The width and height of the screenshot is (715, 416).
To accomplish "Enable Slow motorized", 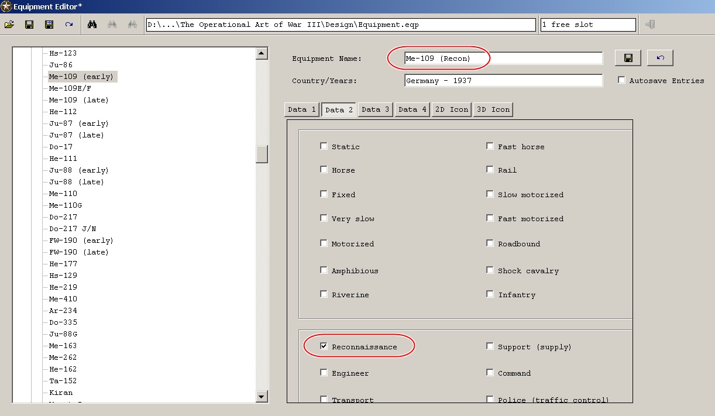I will tap(490, 194).
